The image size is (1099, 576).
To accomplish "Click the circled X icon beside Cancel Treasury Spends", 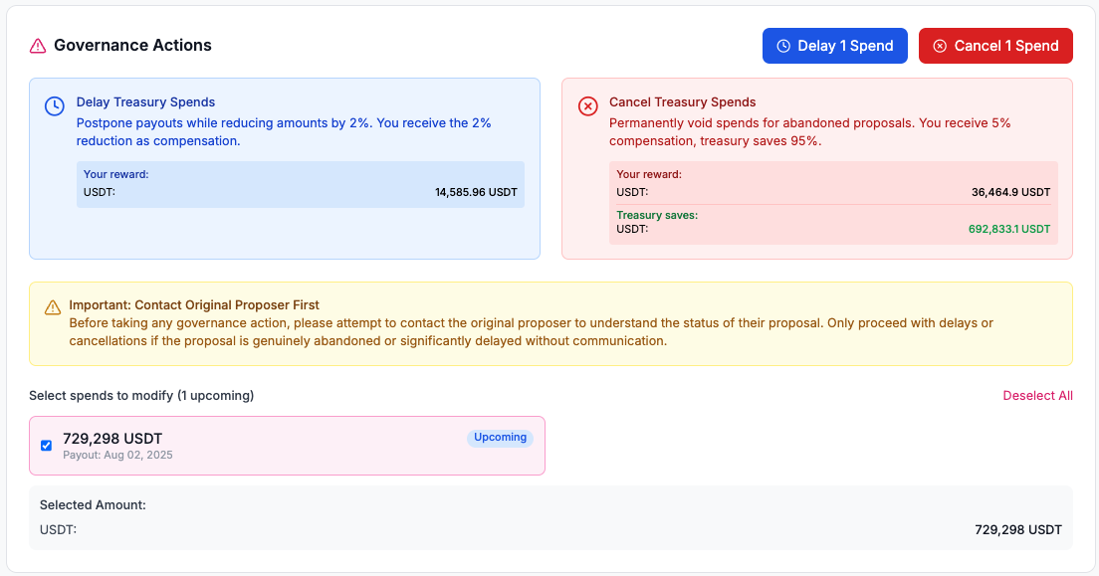I will pyautogui.click(x=588, y=106).
